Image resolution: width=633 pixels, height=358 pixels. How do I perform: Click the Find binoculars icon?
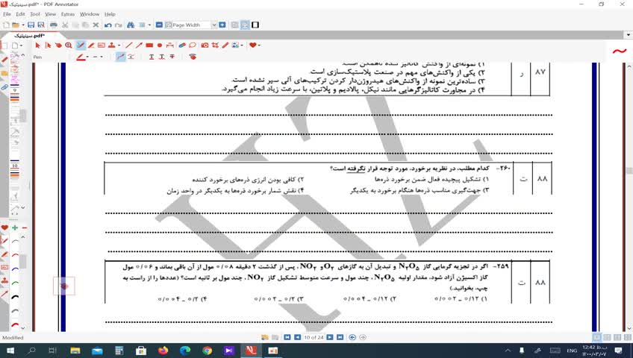coord(131,25)
